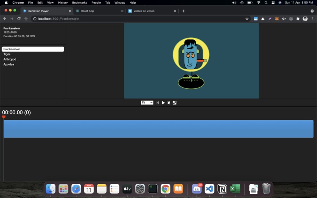
Task: Switch to the Remotion Player tab
Action: coord(46,11)
